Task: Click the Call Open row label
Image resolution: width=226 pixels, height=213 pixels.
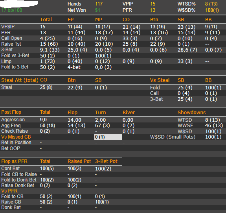Action: 12,38
